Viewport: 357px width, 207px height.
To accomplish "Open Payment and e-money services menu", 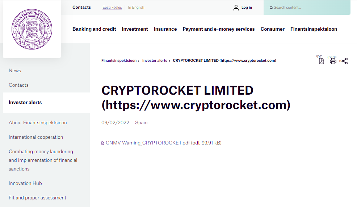I will coord(219,29).
